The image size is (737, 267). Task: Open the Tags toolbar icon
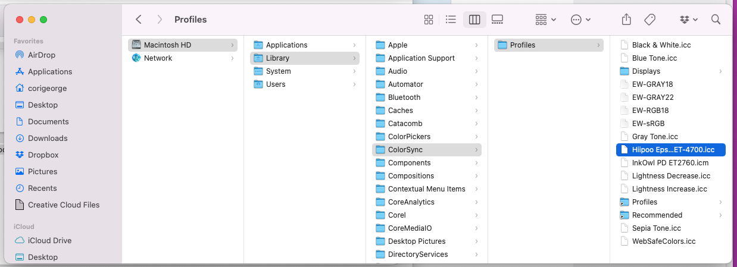coord(650,20)
